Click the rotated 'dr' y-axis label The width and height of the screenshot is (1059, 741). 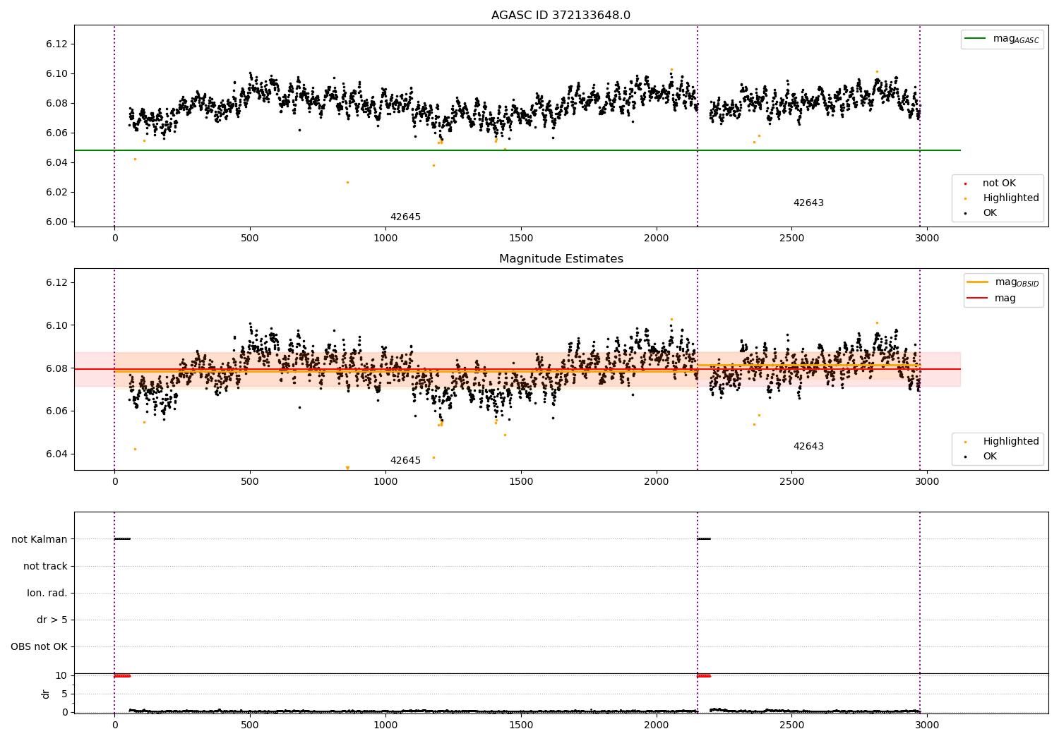[46, 694]
